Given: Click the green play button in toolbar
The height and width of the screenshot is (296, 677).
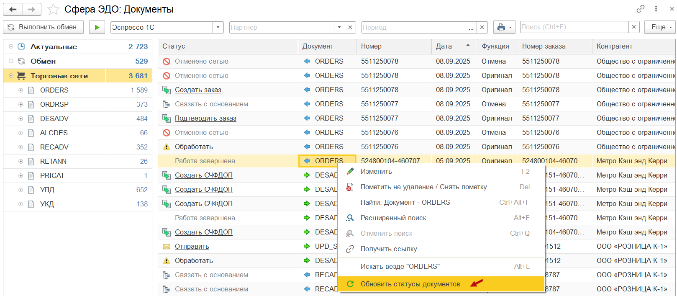Looking at the screenshot, I should pos(97,27).
